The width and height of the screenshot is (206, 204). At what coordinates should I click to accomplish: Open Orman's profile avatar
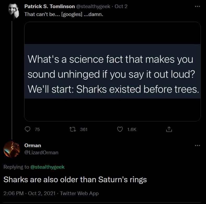[12, 149]
